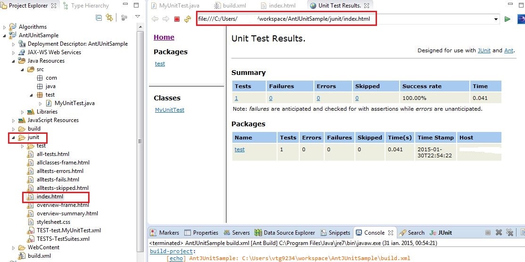This screenshot has width=525, height=262.
Task: Select stylesheet.css in the junit folder
Action: (53, 222)
